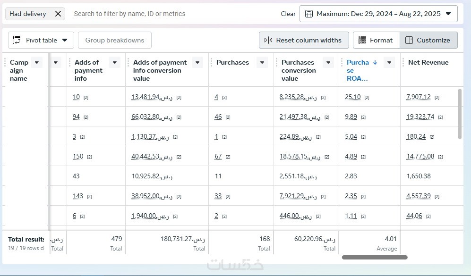The image size is (471, 276).
Task: Open the Purchases conversion value column menu
Action: coord(328,62)
